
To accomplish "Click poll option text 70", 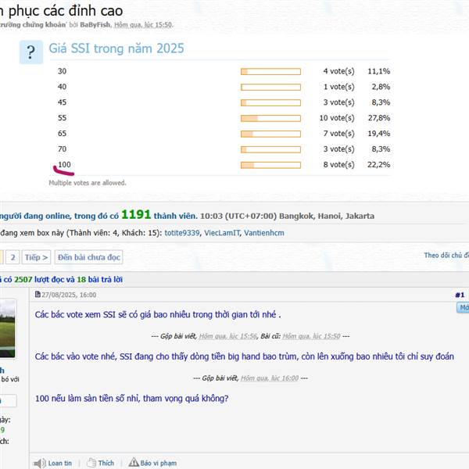I will point(62,149).
